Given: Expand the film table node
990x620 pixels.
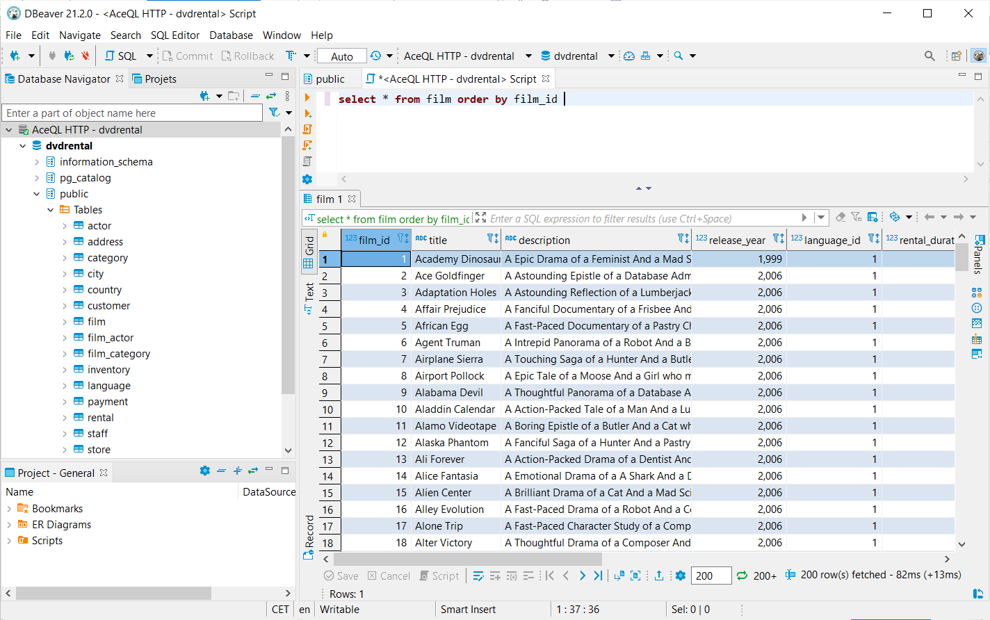Looking at the screenshot, I should (x=65, y=322).
